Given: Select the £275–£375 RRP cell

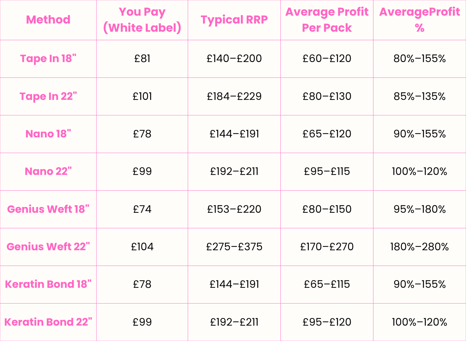Looking at the screenshot, I should point(234,247).
